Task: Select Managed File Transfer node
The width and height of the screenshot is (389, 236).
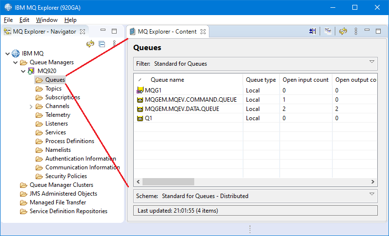Action: click(x=58, y=202)
